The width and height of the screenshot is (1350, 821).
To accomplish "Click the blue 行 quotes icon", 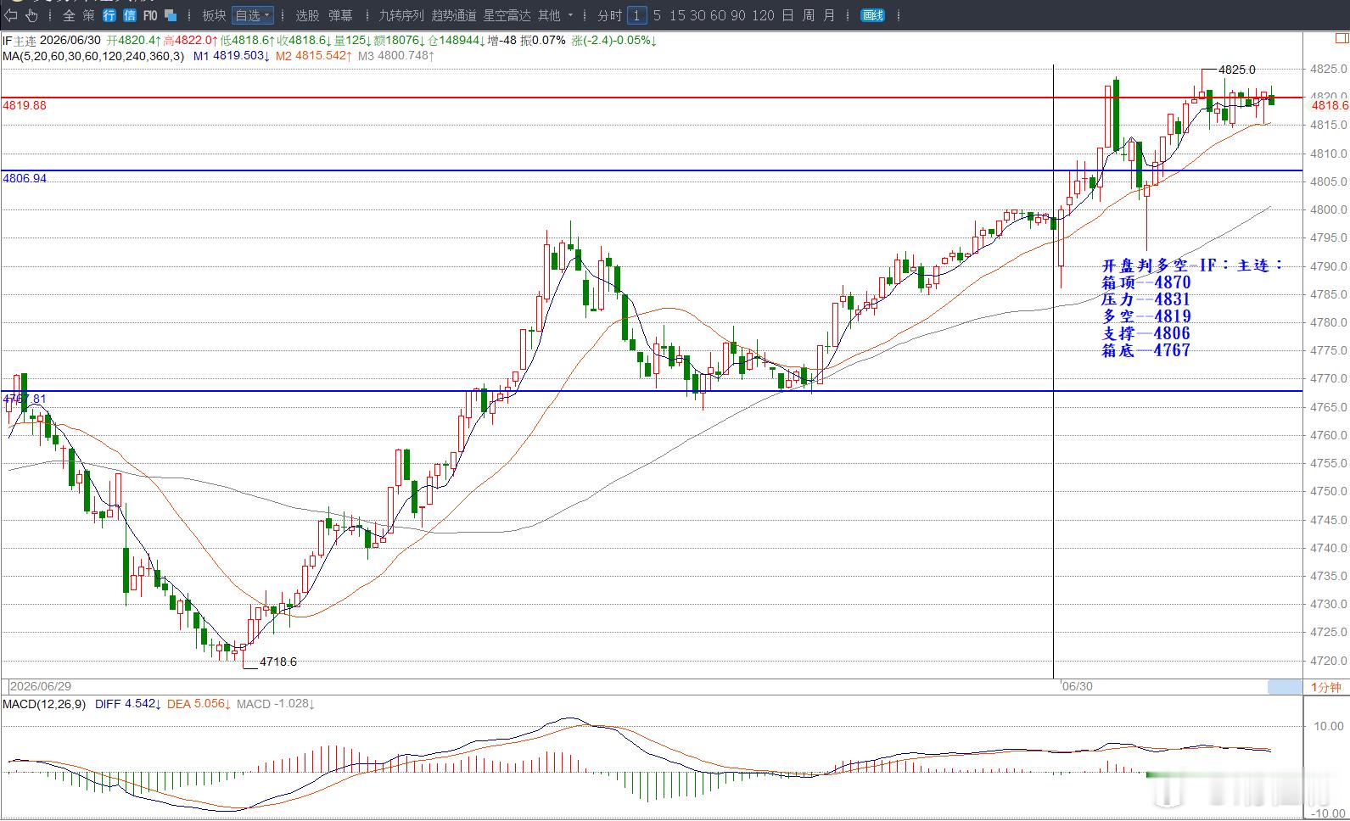I will pyautogui.click(x=109, y=15).
